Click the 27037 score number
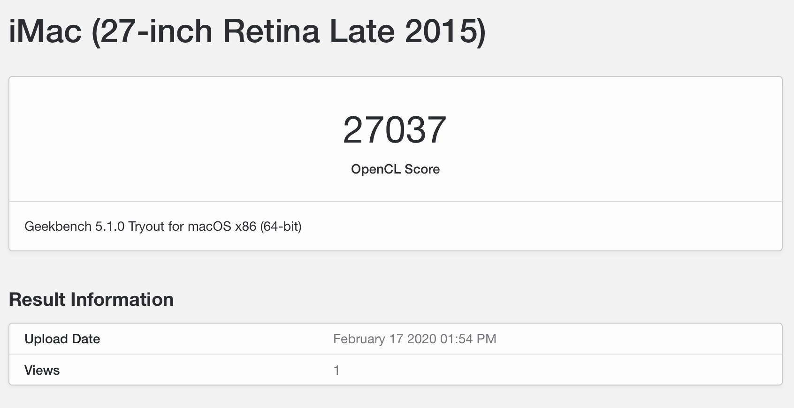The image size is (794, 408). (395, 130)
